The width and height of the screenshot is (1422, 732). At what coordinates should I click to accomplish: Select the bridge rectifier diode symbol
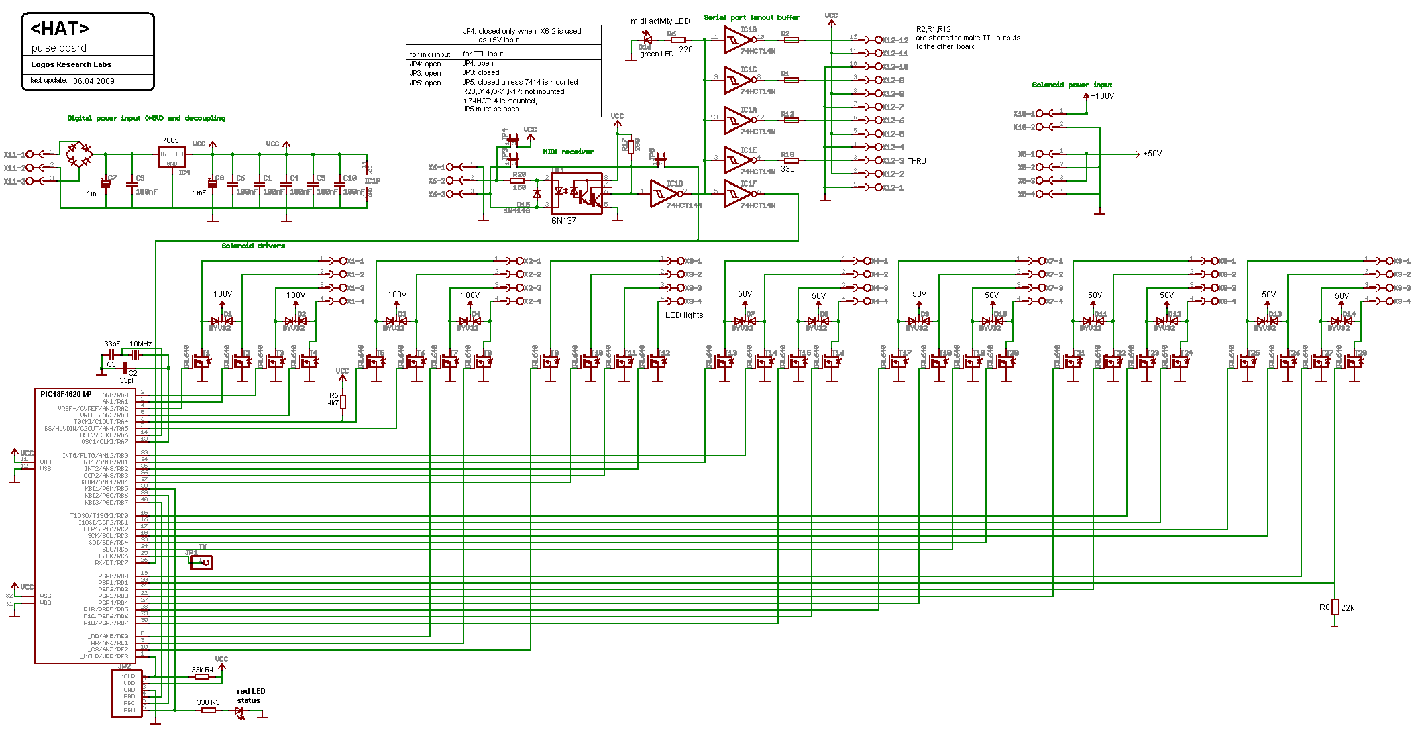click(x=79, y=154)
